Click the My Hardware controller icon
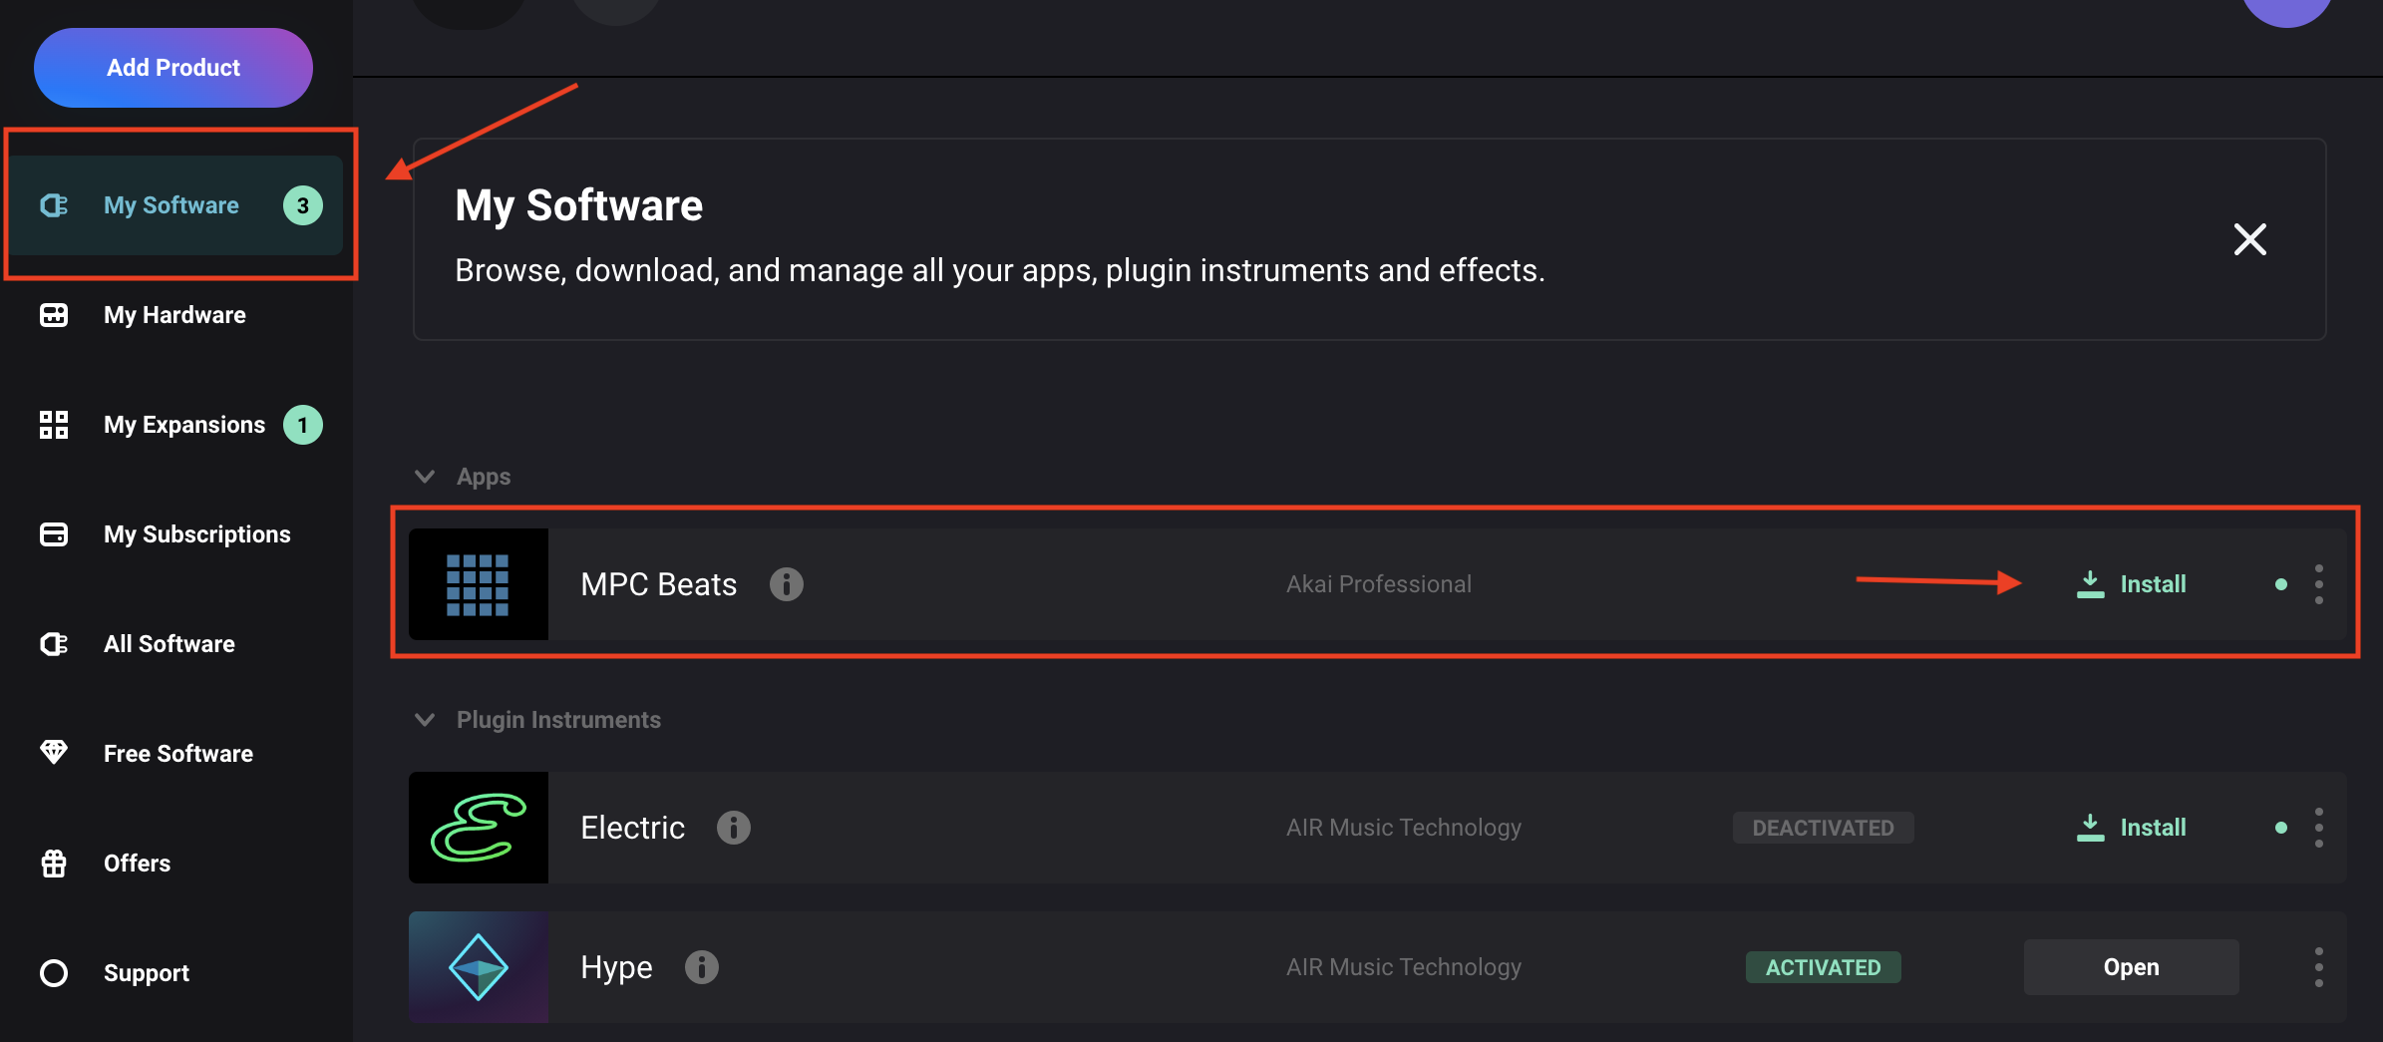Viewport: 2383px width, 1042px height. (x=54, y=315)
